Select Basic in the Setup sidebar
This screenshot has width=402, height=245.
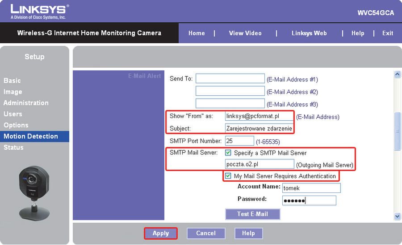point(12,81)
